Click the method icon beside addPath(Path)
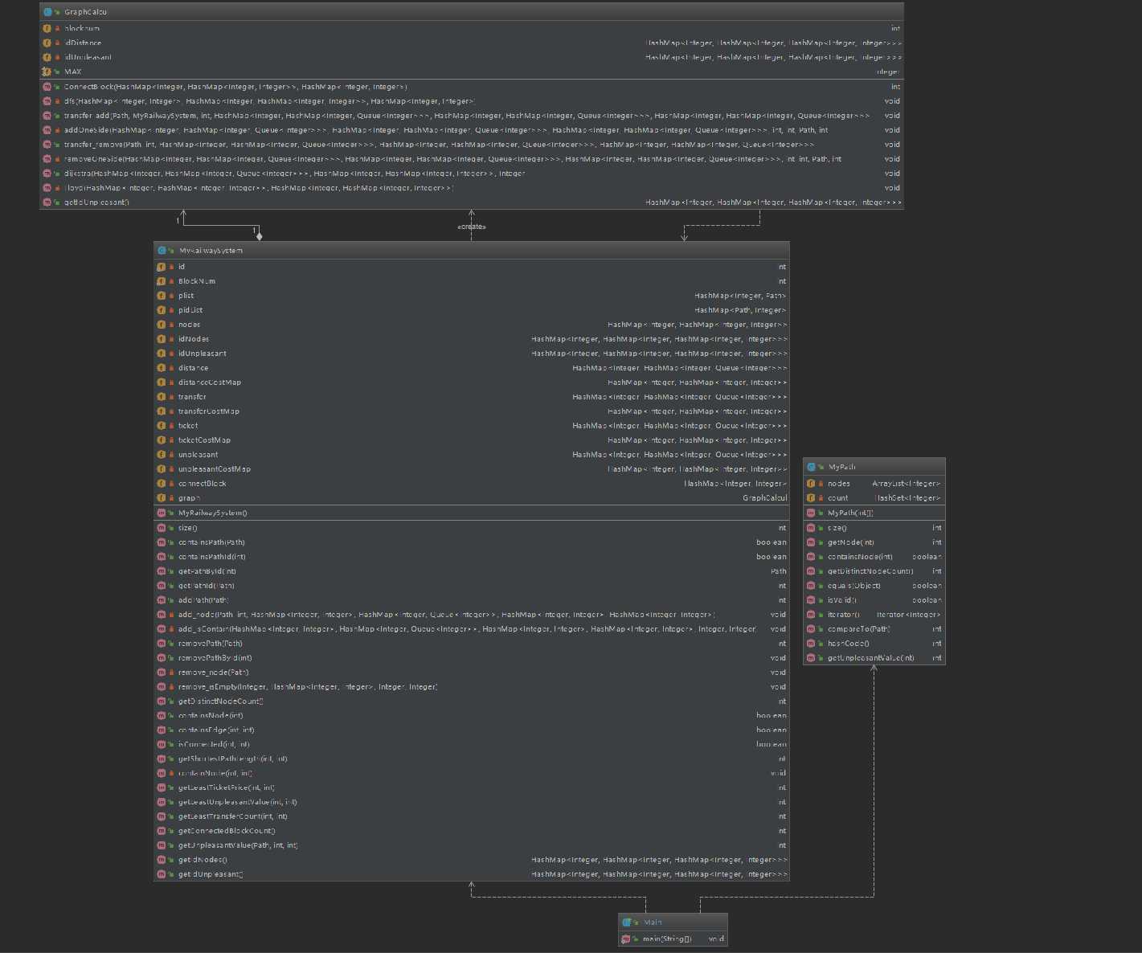 click(162, 600)
